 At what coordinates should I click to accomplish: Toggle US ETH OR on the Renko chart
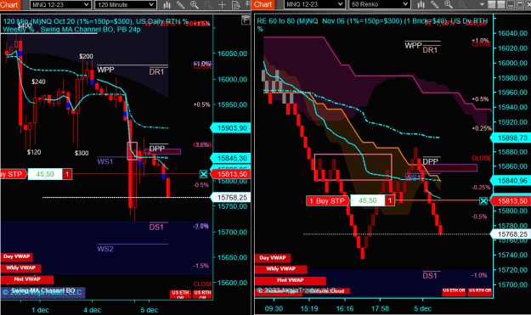pyautogui.click(x=454, y=292)
